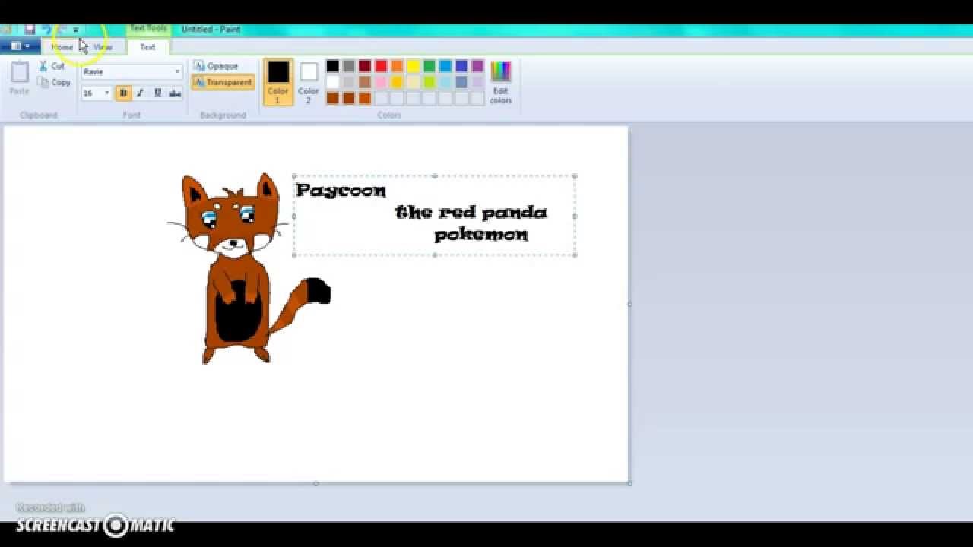Click the Paste clipboard button

coord(19,78)
